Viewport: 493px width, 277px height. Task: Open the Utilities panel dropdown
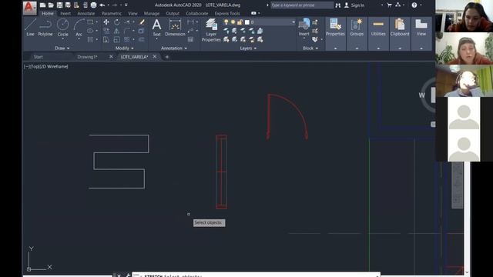[x=378, y=48]
